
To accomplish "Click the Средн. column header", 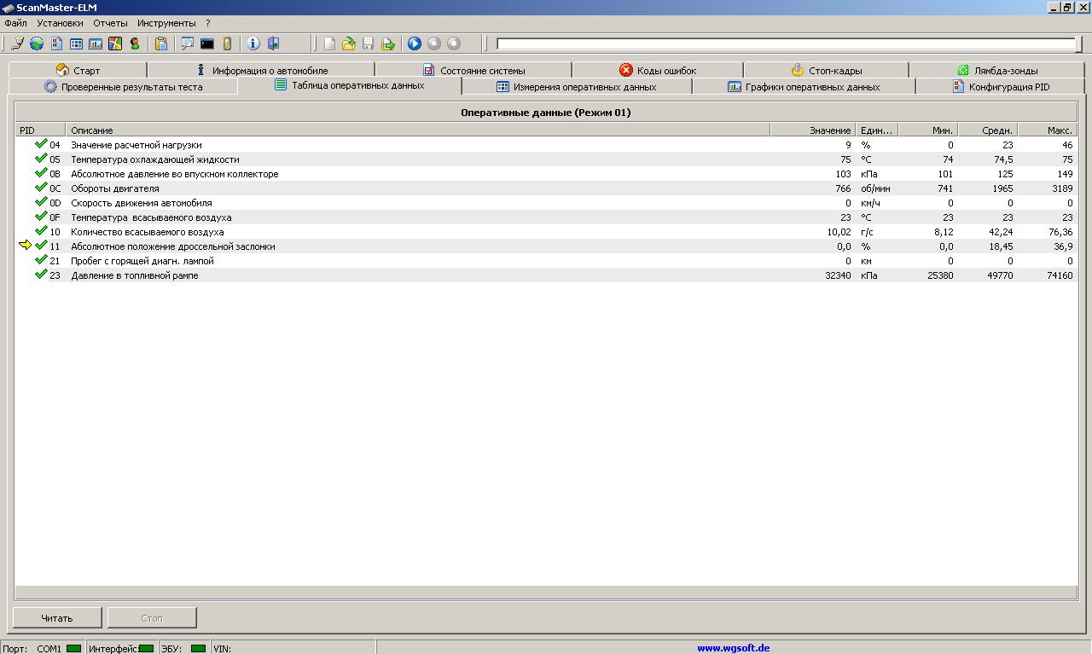I will [988, 130].
